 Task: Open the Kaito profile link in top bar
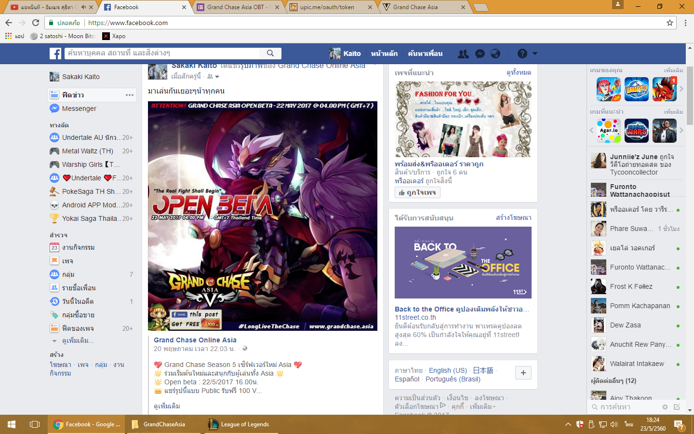tap(345, 54)
